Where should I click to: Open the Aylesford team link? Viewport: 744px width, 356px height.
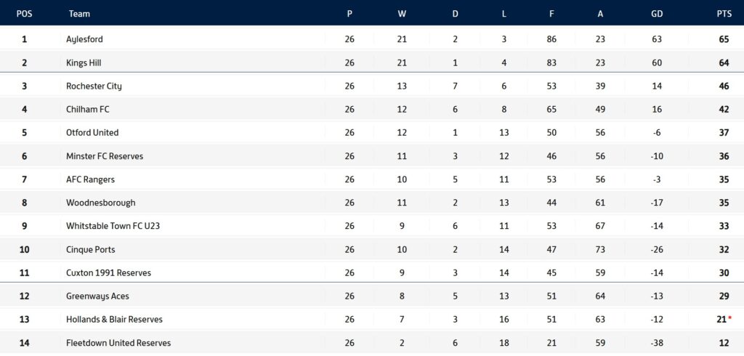[84, 39]
